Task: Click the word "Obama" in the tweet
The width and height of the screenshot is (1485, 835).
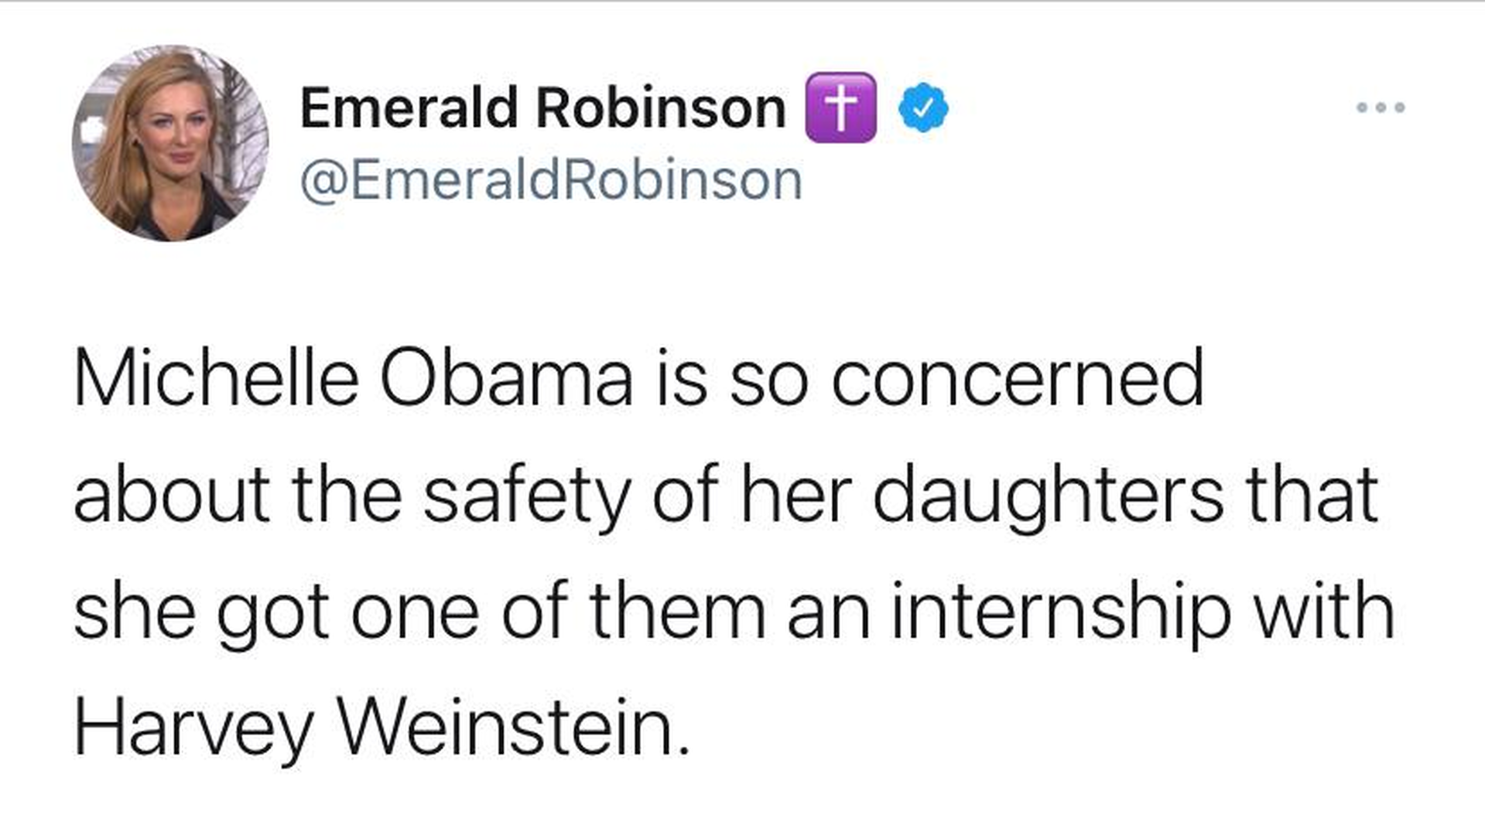Action: point(507,379)
